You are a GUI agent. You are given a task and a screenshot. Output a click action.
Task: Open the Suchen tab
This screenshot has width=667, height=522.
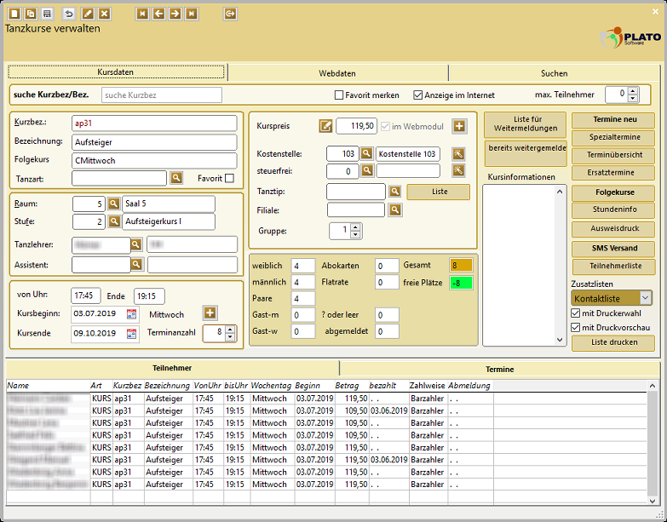pos(554,73)
